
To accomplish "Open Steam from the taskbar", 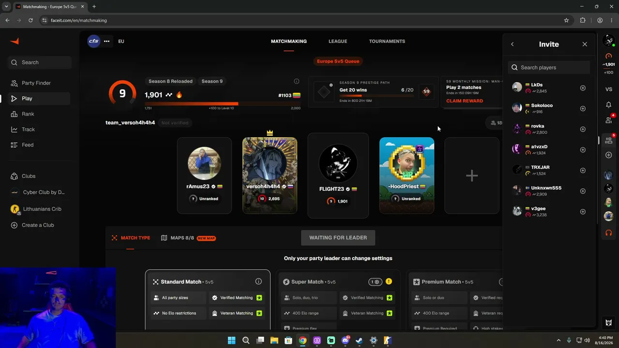I will click(x=359, y=340).
